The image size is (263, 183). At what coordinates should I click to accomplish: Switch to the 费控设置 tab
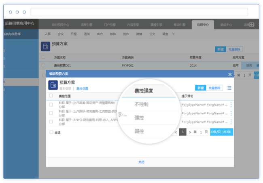click(x=82, y=88)
